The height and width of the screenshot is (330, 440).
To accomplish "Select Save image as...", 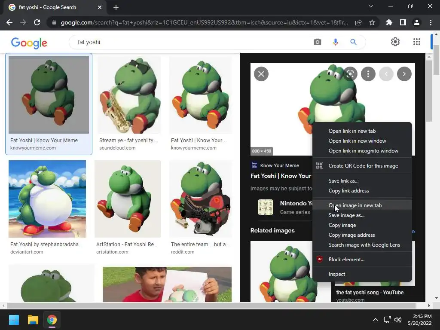I will click(x=362, y=215).
